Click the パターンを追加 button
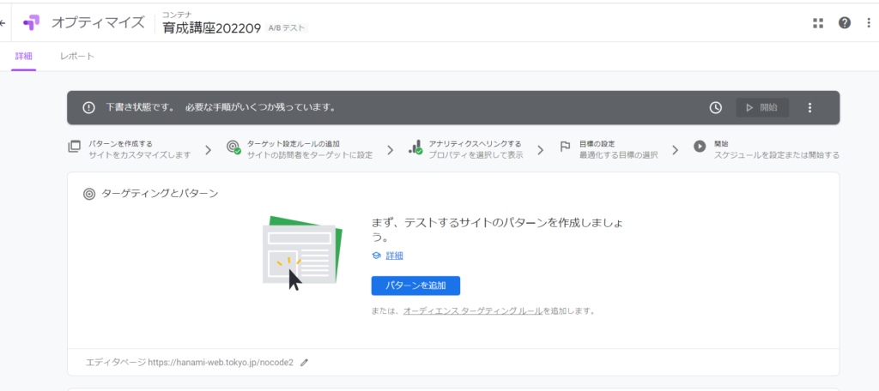The height and width of the screenshot is (391, 879). point(415,286)
